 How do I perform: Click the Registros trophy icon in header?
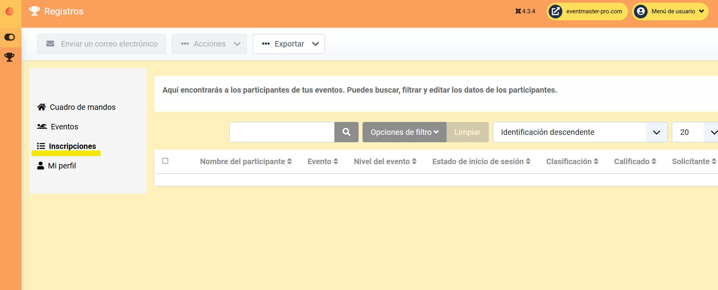[34, 11]
